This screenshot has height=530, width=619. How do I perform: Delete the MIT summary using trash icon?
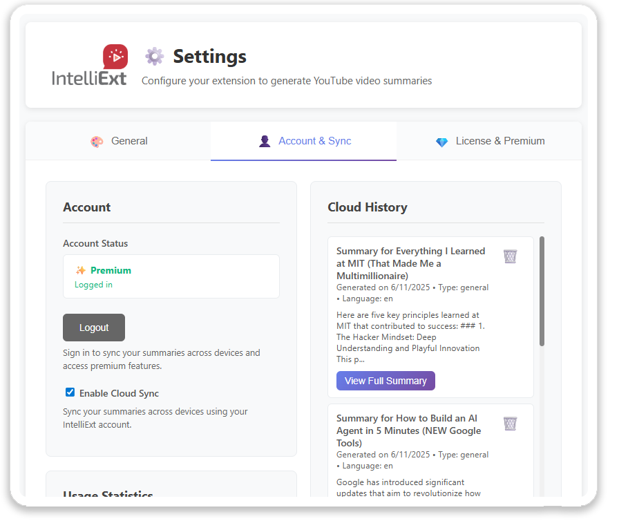pos(510,256)
